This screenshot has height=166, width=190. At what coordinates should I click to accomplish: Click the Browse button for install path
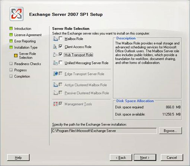(x=170, y=131)
